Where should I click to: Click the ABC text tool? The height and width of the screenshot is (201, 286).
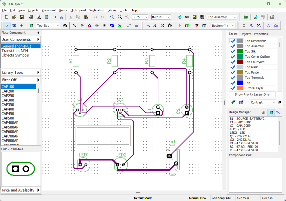[x=187, y=17]
